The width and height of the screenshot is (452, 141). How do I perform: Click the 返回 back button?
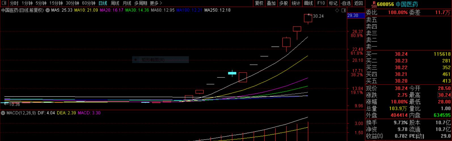(x=358, y=3)
